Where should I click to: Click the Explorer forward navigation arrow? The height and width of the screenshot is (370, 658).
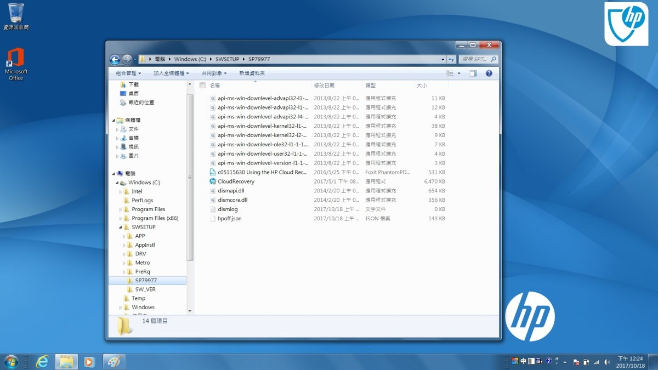(x=127, y=59)
